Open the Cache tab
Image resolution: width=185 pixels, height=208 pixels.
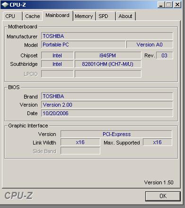(33, 16)
